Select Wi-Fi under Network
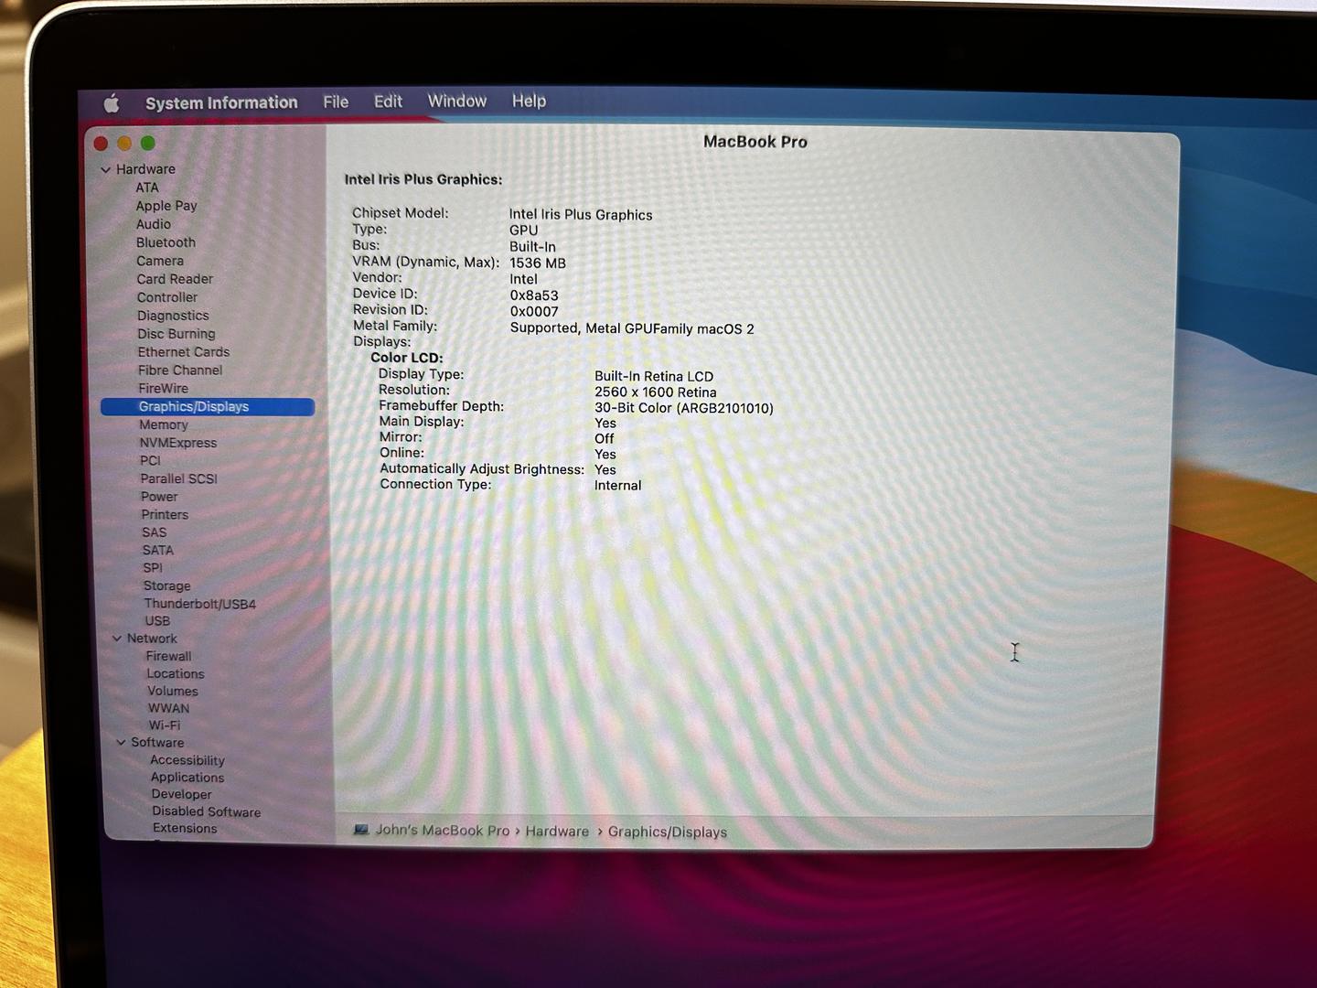 coord(165,725)
